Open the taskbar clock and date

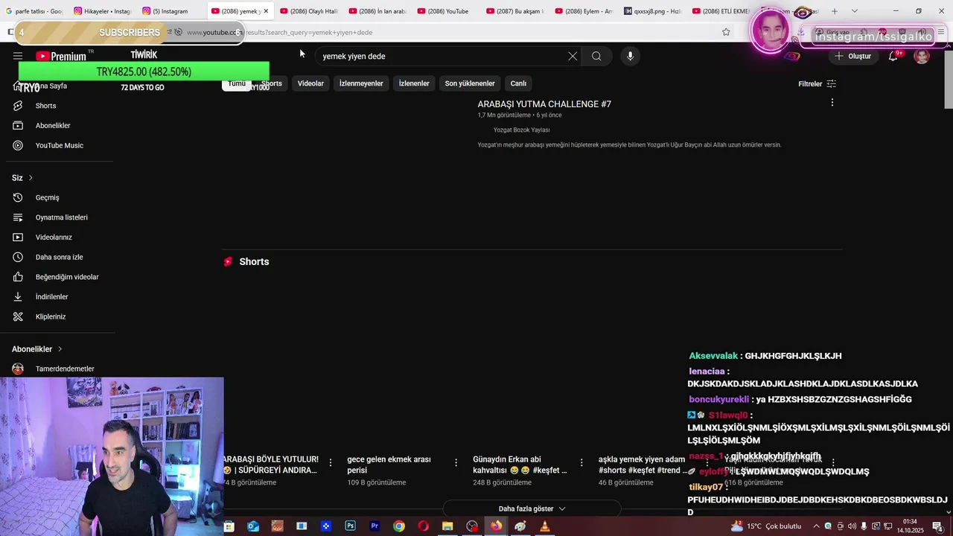pyautogui.click(x=910, y=526)
